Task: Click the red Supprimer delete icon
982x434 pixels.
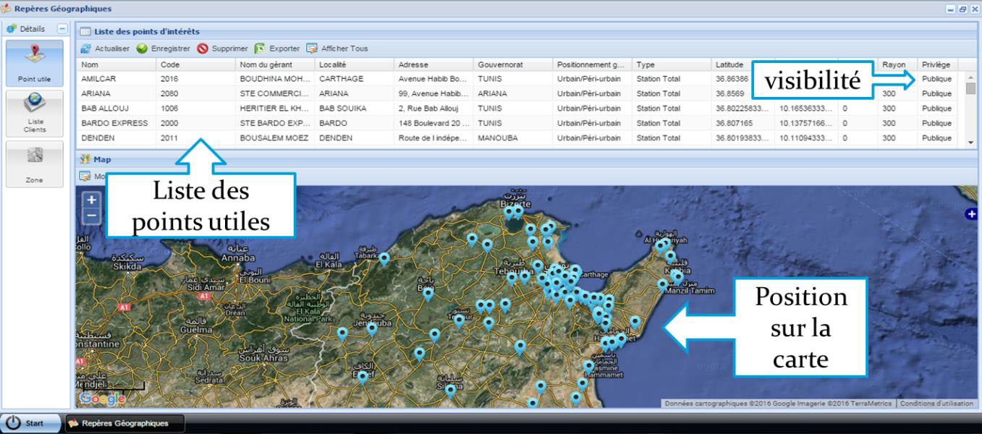Action: point(203,48)
